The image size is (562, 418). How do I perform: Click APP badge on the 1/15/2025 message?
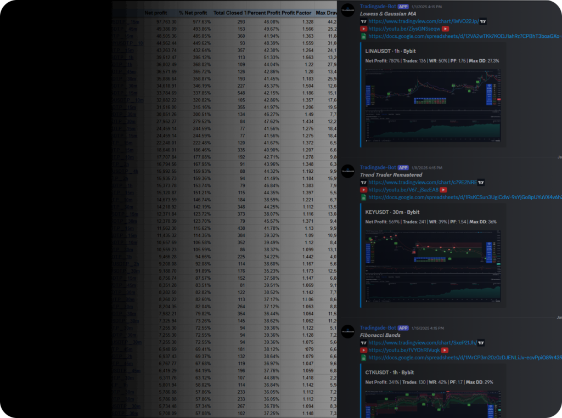click(x=403, y=328)
